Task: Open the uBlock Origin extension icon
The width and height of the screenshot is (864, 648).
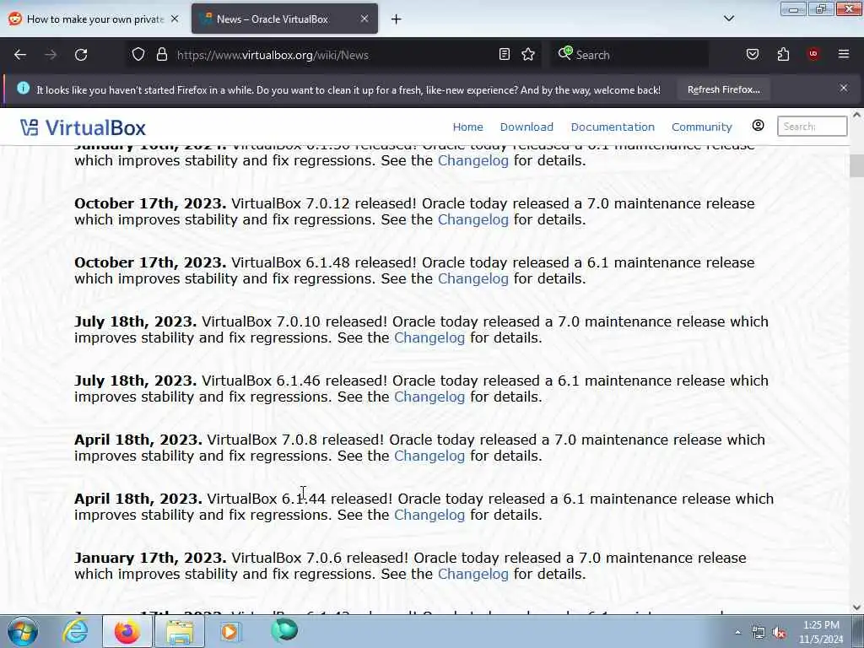Action: point(813,54)
